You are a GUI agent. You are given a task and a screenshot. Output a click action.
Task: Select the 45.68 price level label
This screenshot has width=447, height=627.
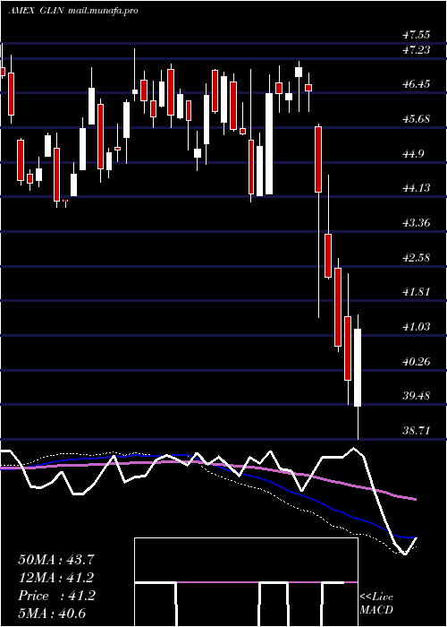(x=417, y=119)
